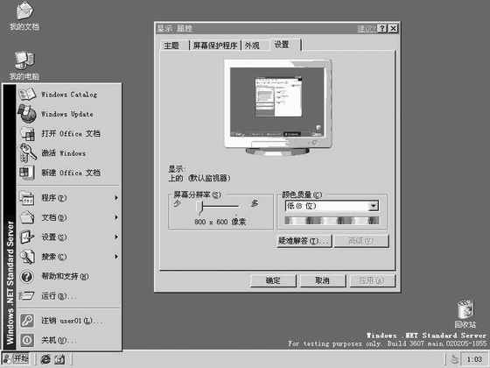Click the 搜索 magnifier icon
Viewport: 490px width, 368px height.
click(x=27, y=257)
